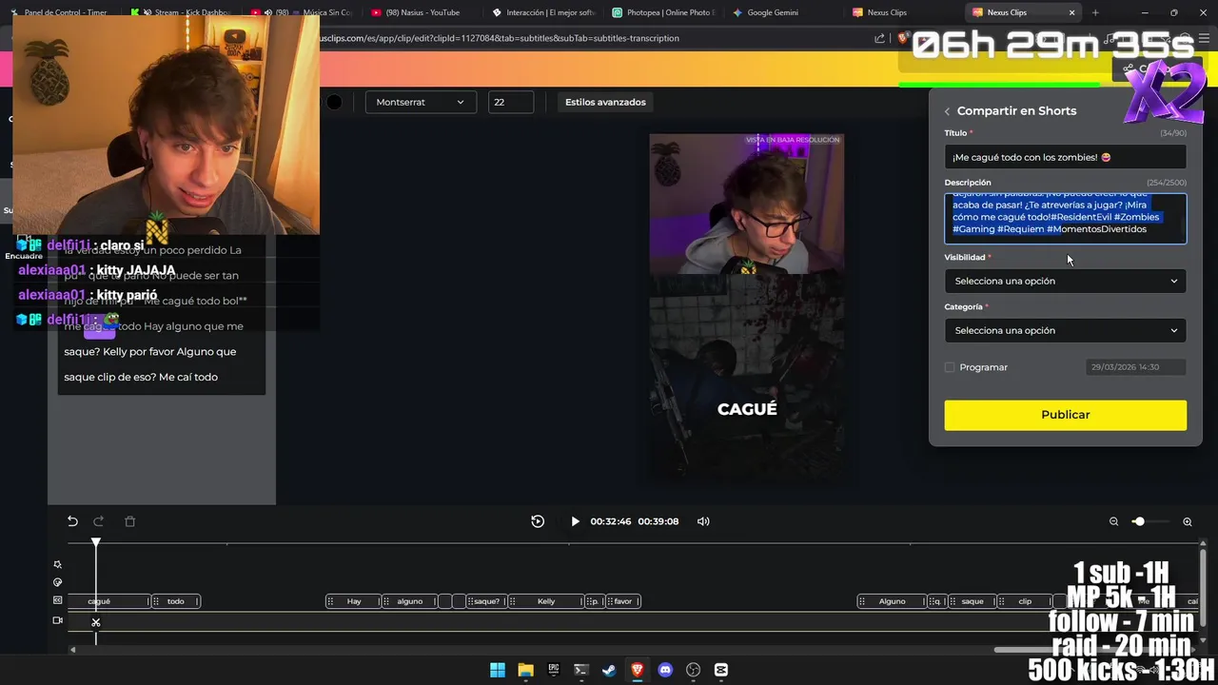Switch to the Photopea browser tab
The image size is (1218, 685).
coord(663,12)
